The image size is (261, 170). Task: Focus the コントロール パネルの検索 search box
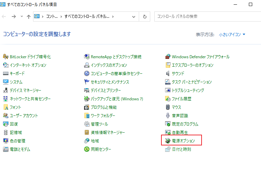(208, 16)
